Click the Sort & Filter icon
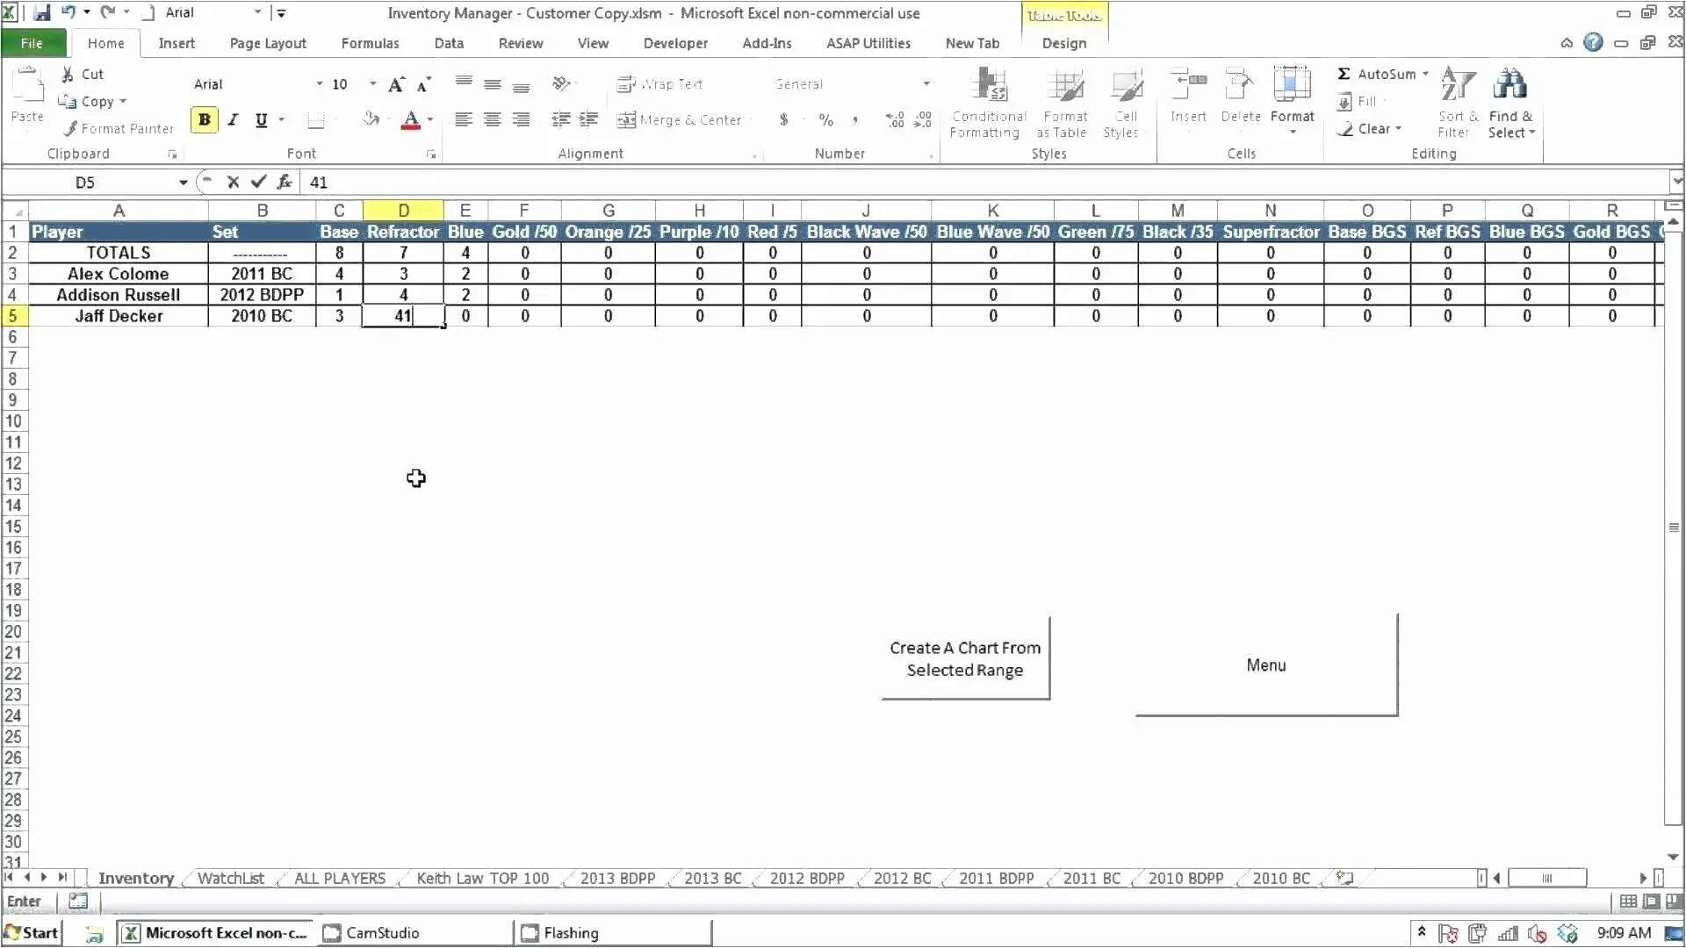Screen dimensions: 1686x948 point(1458,85)
